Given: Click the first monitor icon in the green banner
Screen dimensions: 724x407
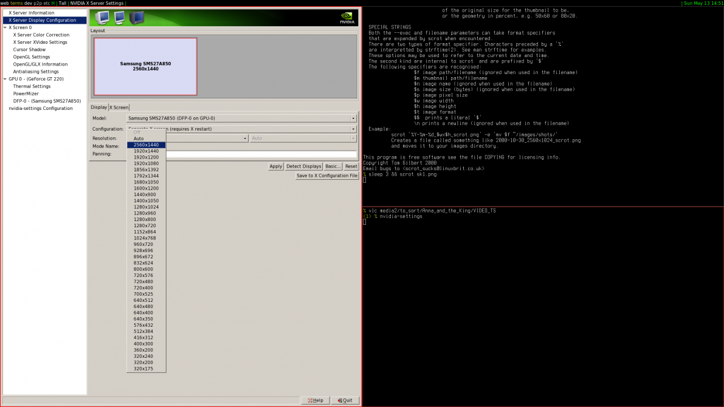Looking at the screenshot, I should click(102, 18).
